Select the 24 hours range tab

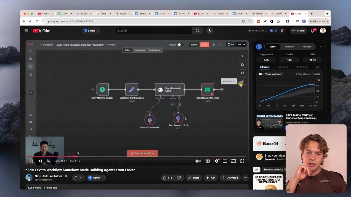tap(265, 67)
